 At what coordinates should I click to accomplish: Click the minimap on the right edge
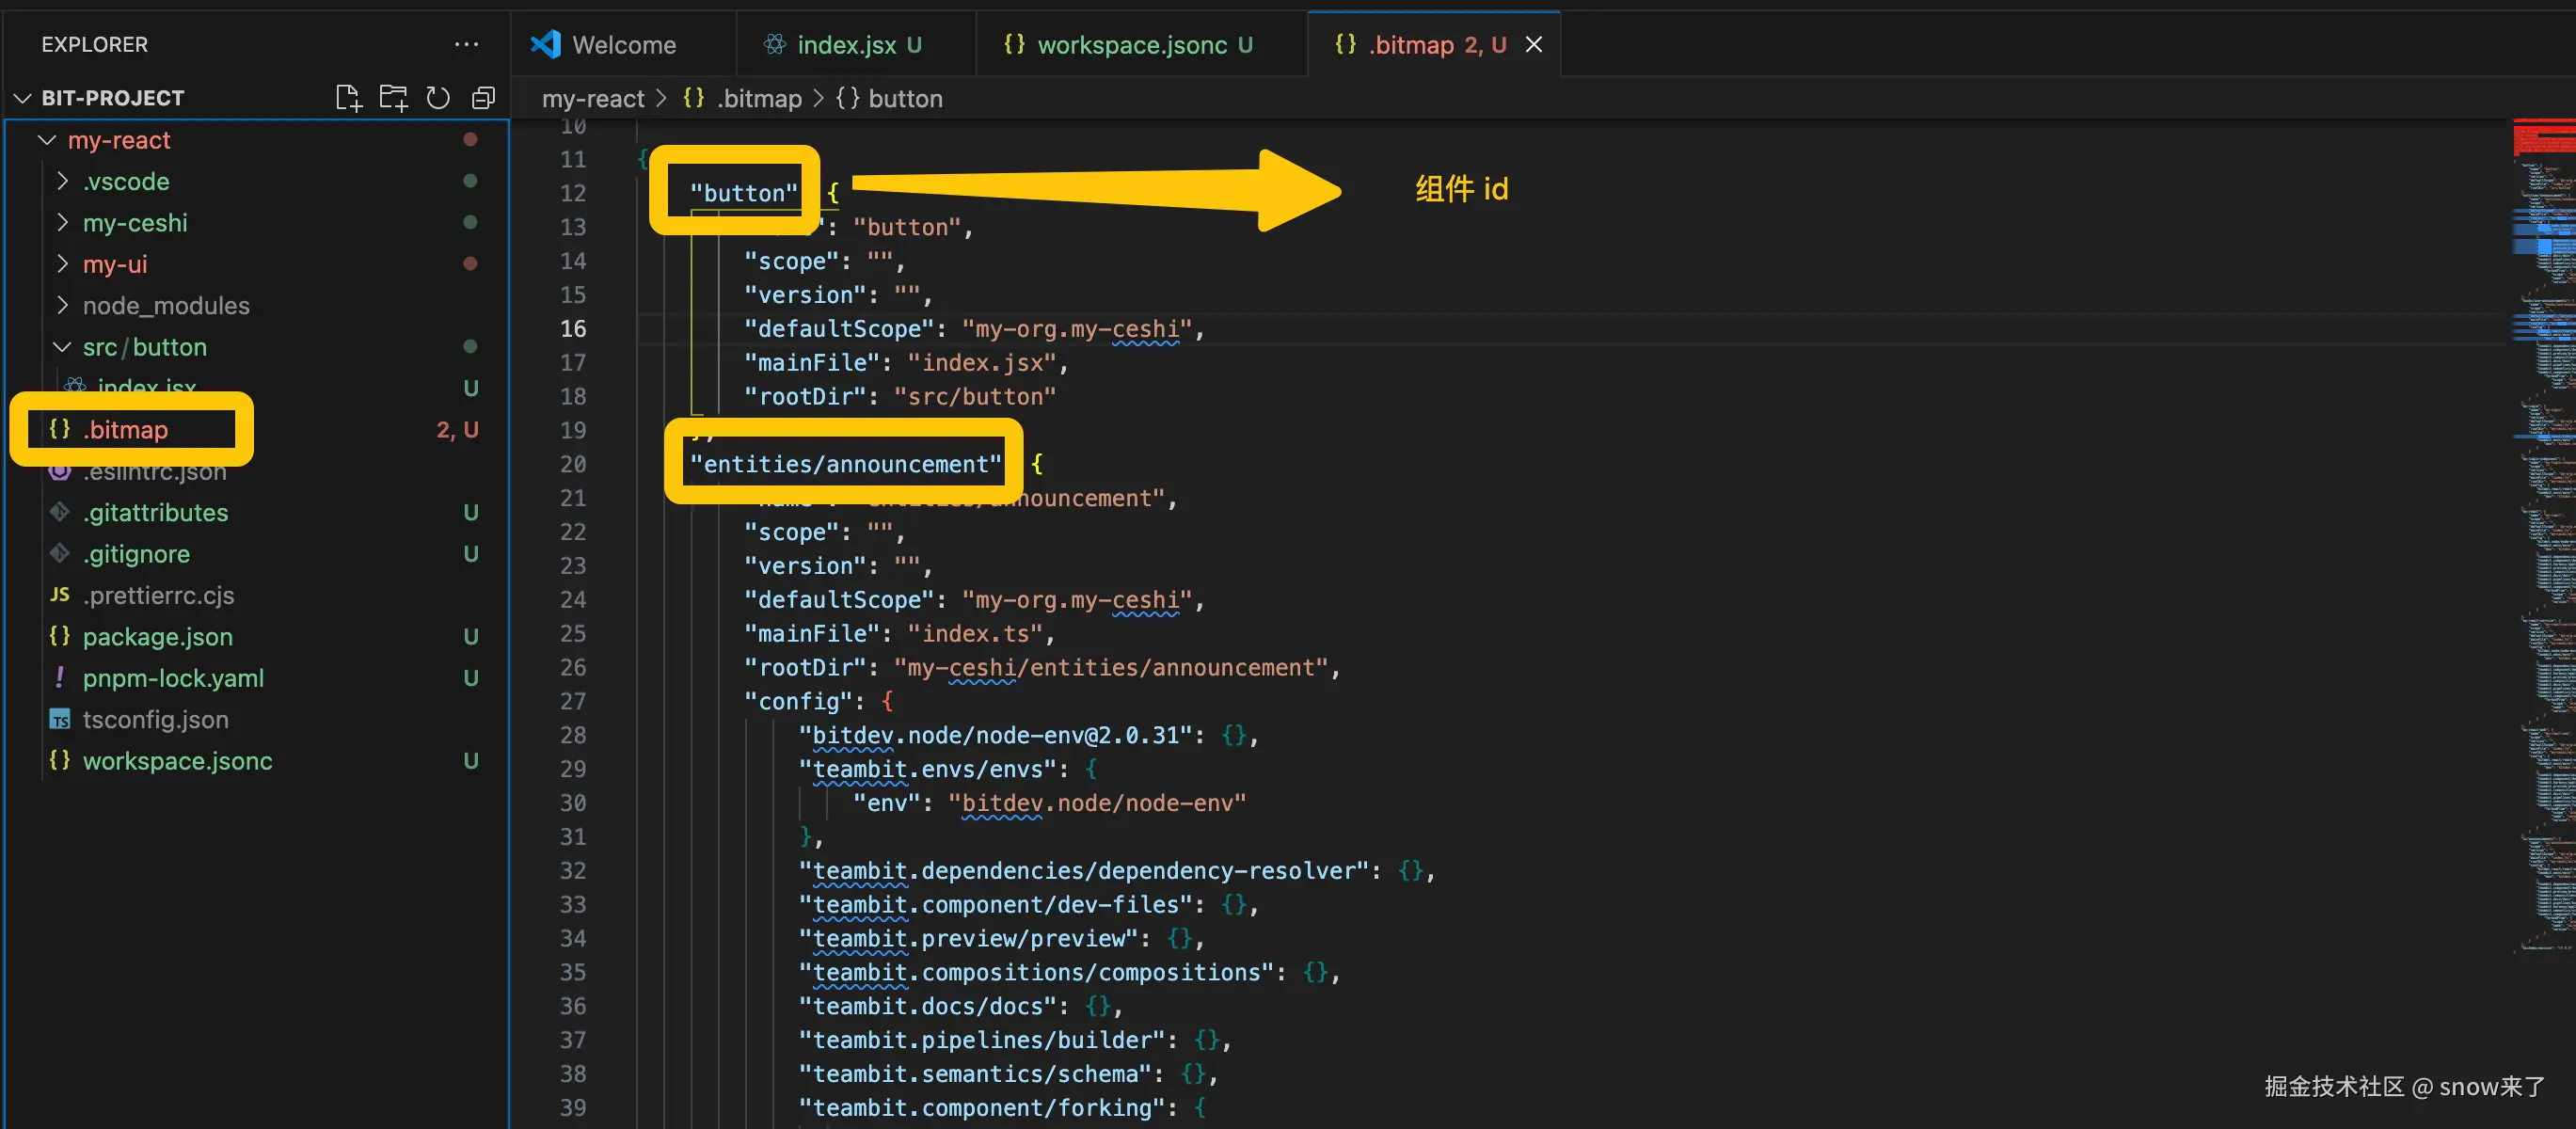point(2544,500)
